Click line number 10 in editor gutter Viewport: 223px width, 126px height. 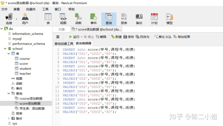point(57,87)
